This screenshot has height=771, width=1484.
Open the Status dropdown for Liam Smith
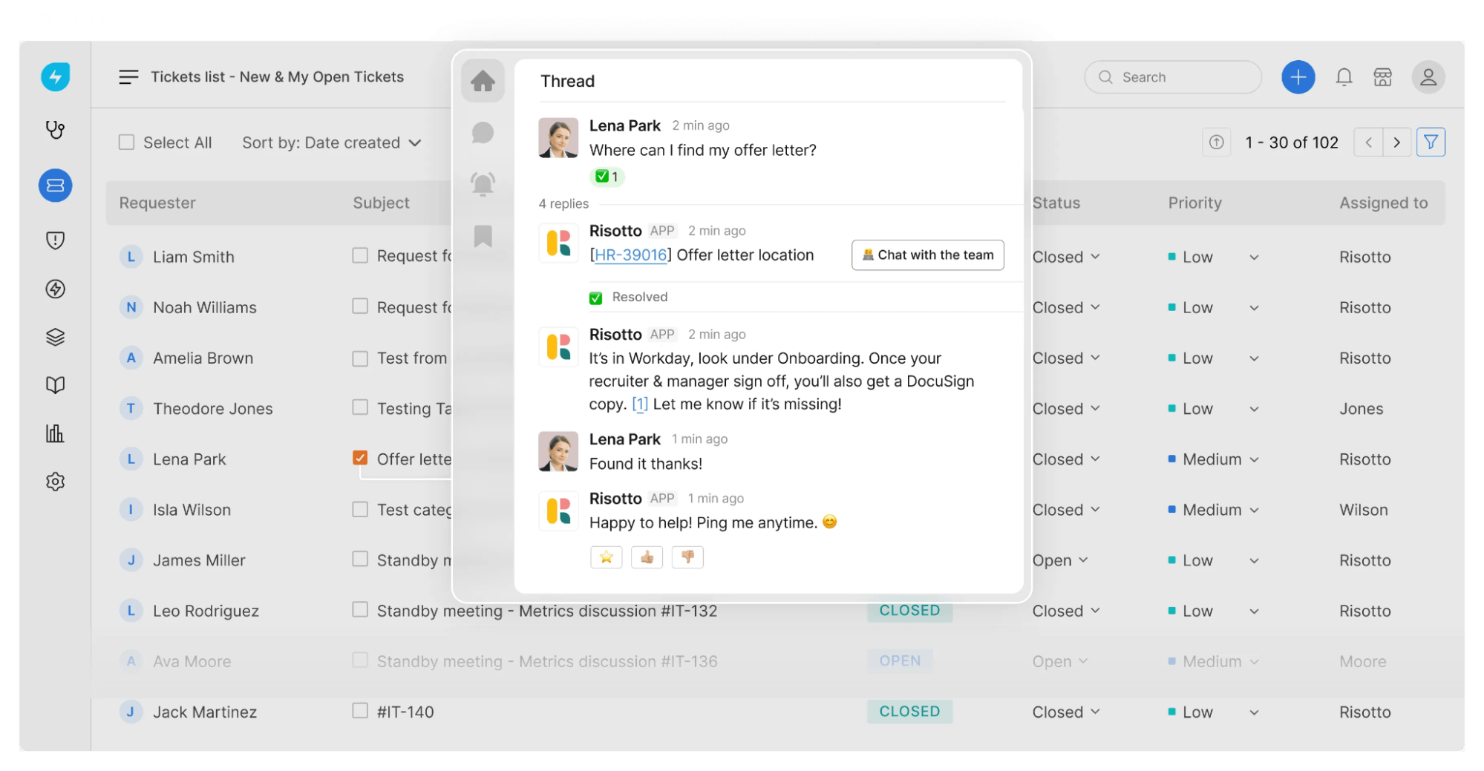[1066, 257]
